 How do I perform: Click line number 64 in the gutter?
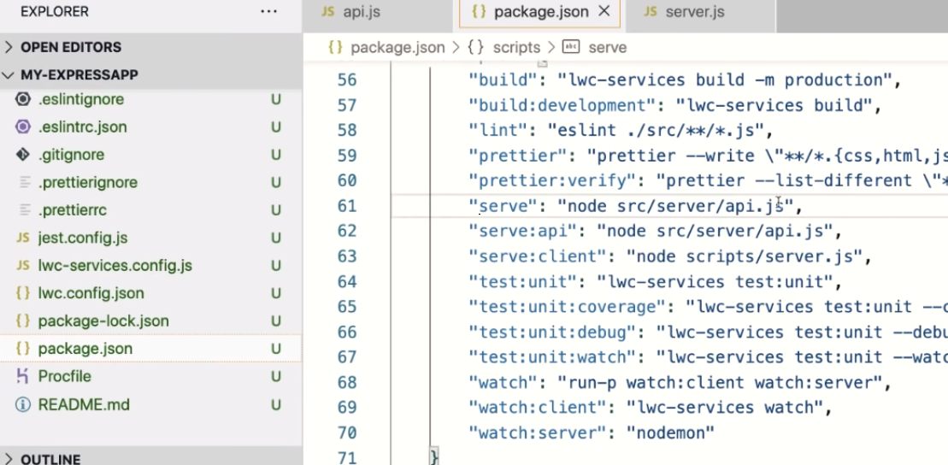(x=346, y=281)
